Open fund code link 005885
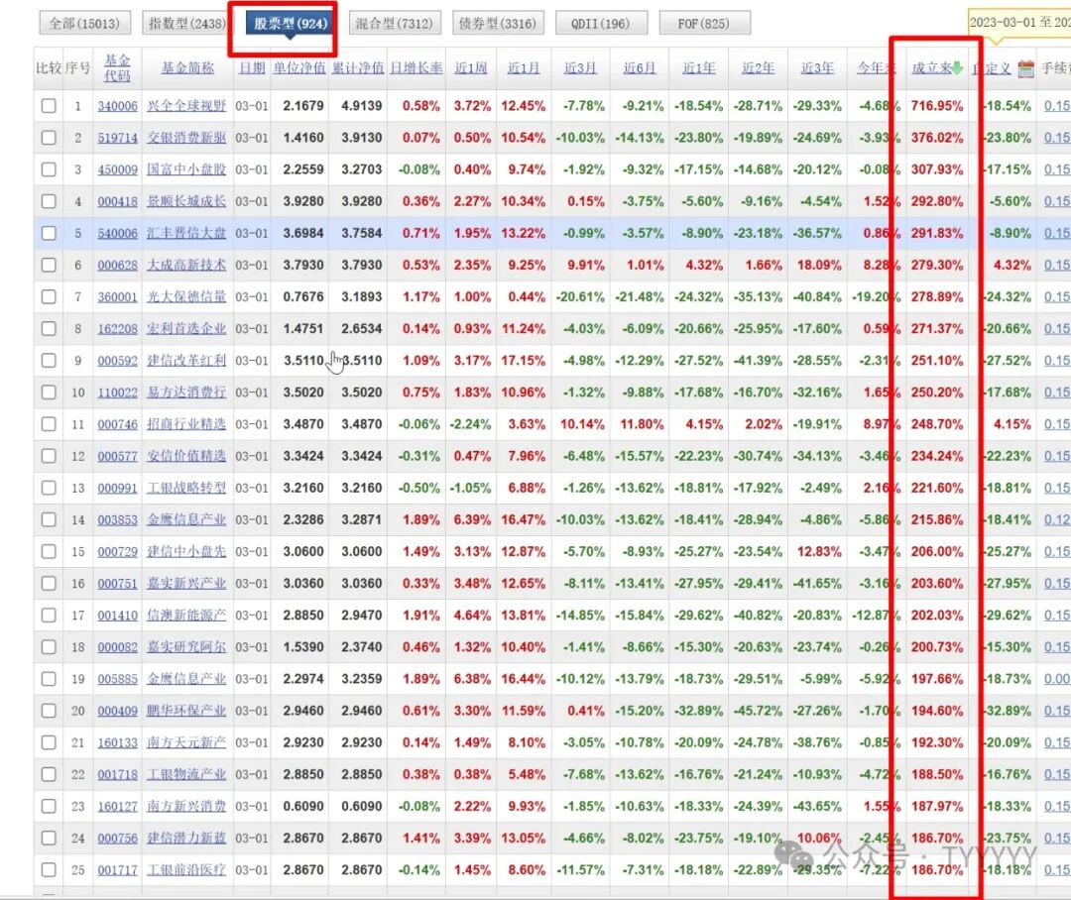1071x900 pixels. pos(117,679)
